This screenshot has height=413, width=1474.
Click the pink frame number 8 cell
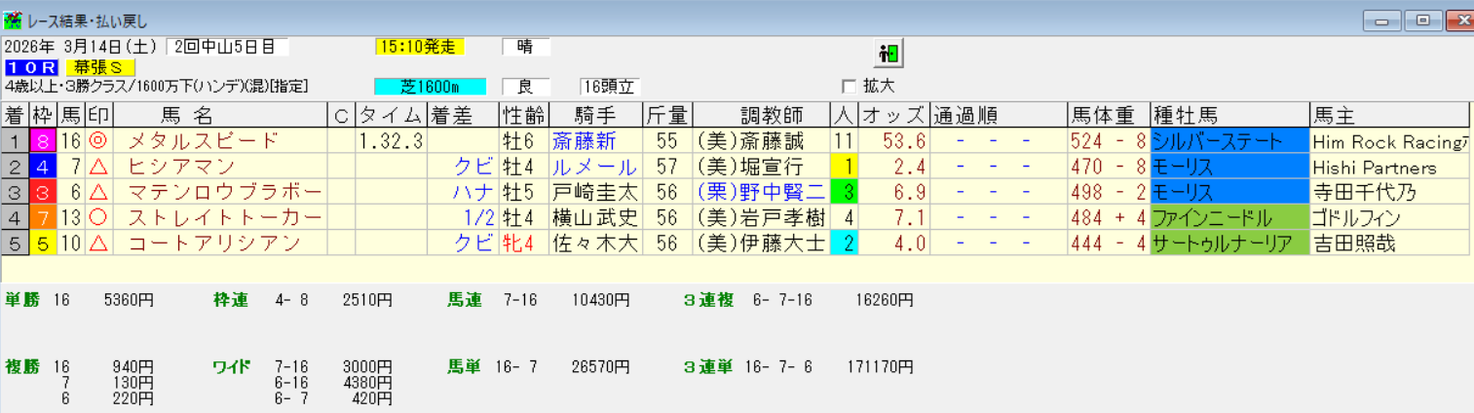(x=44, y=142)
